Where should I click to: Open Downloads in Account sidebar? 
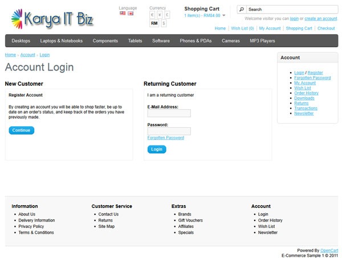click(304, 98)
